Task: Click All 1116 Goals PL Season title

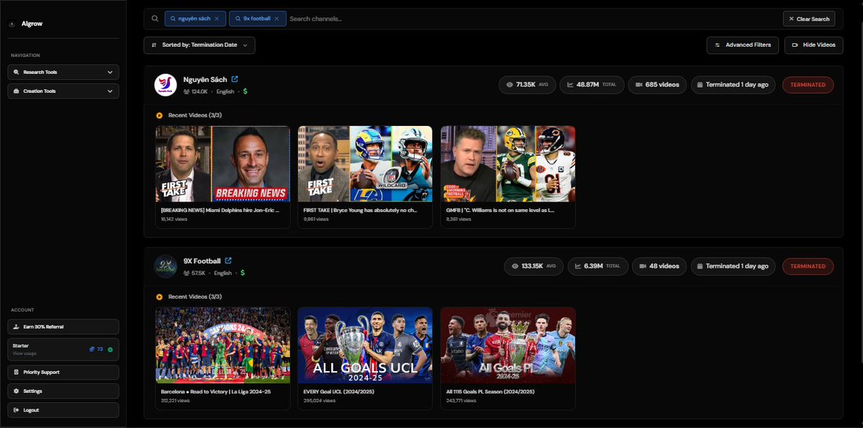Action: (490, 392)
